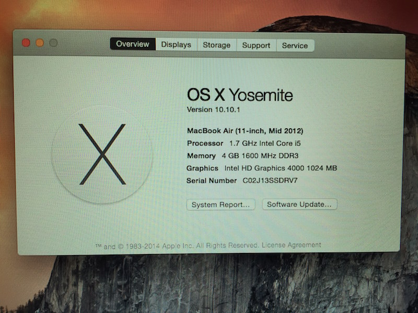This screenshot has height=313, width=418.
Task: Switch to the Overview tab
Action: click(133, 44)
